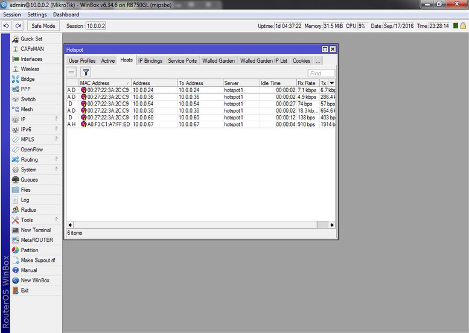Show more Hotspot tabs via ellipsis

click(x=318, y=61)
